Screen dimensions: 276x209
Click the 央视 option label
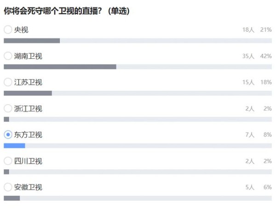pyautogui.click(x=21, y=30)
